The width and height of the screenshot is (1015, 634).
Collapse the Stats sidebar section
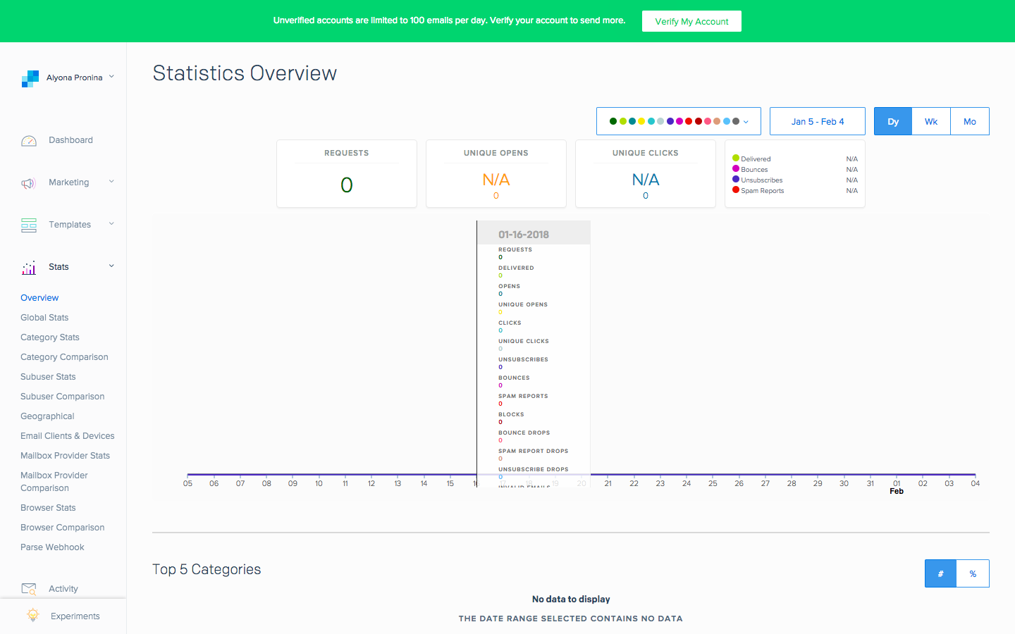pyautogui.click(x=111, y=266)
